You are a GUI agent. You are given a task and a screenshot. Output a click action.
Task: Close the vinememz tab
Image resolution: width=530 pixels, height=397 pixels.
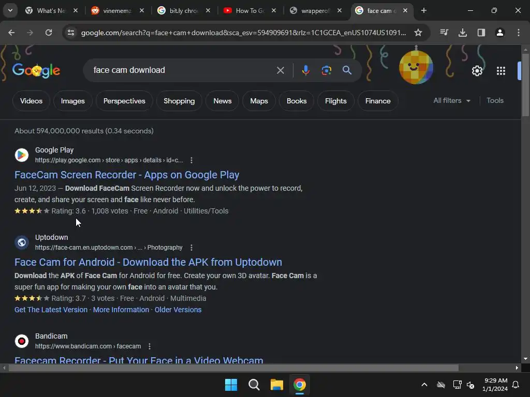coord(142,10)
